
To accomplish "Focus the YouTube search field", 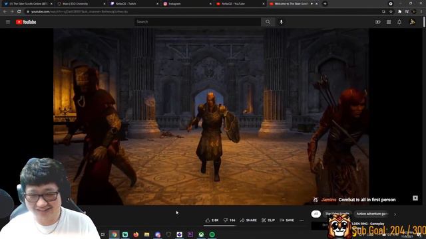I will [198, 22].
